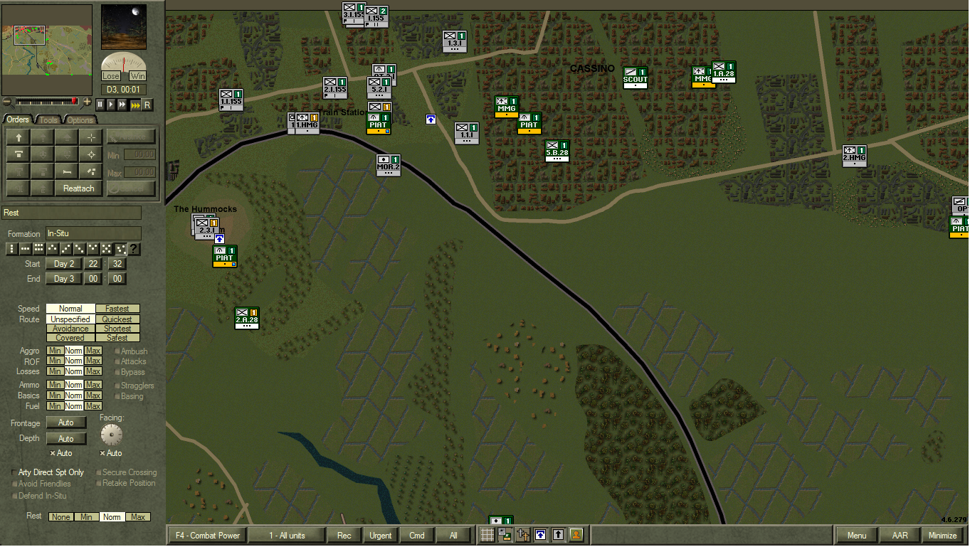Toggle the map grid overlay icon

487,535
